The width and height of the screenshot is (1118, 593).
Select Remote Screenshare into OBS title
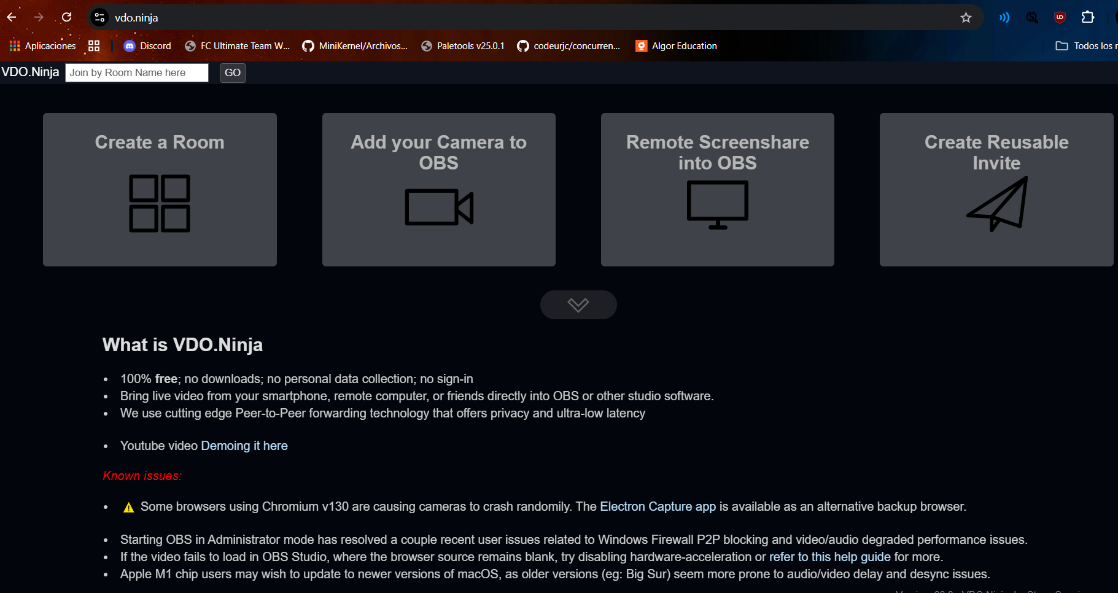[718, 152]
